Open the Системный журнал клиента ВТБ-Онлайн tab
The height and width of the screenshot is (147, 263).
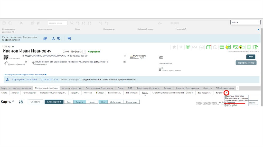(173, 93)
